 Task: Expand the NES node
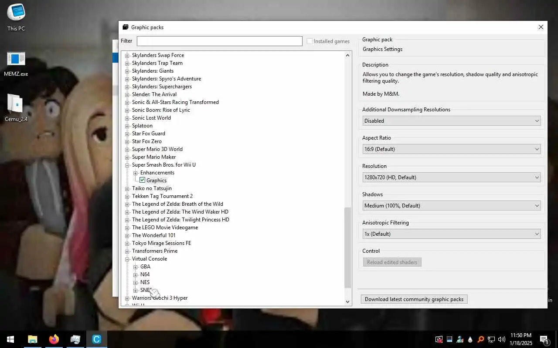pyautogui.click(x=136, y=282)
